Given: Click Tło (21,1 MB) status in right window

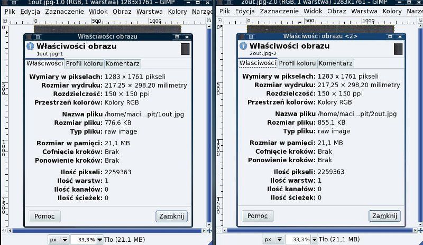Looking at the screenshot, I should pos(339,239).
